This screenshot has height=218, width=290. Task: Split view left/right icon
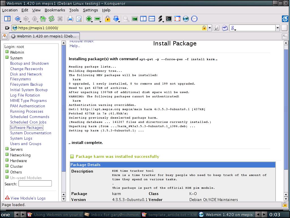[143, 19]
